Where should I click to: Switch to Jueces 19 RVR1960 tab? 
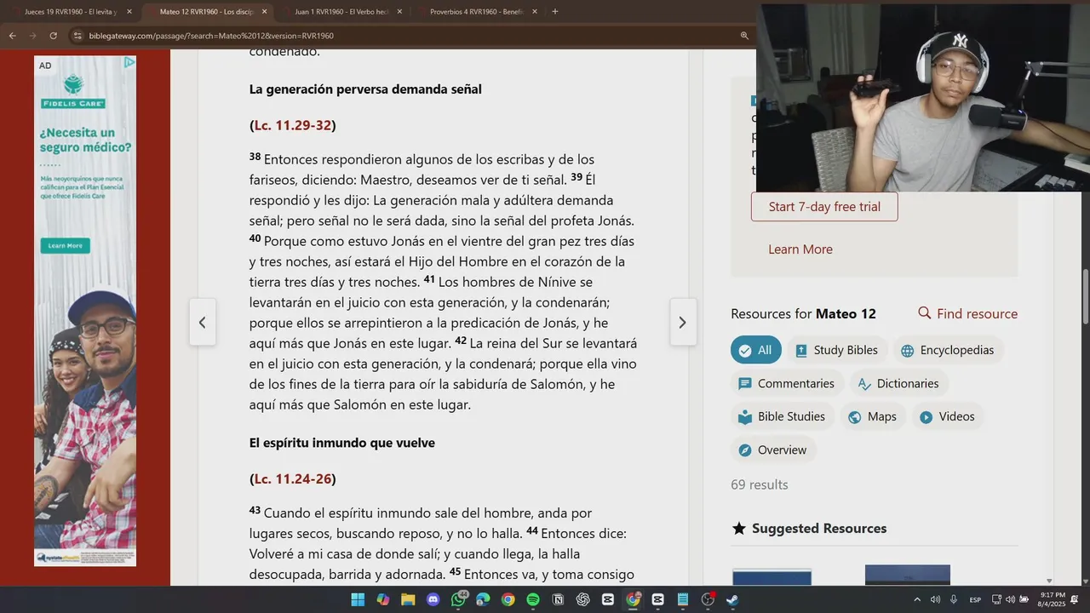(71, 12)
